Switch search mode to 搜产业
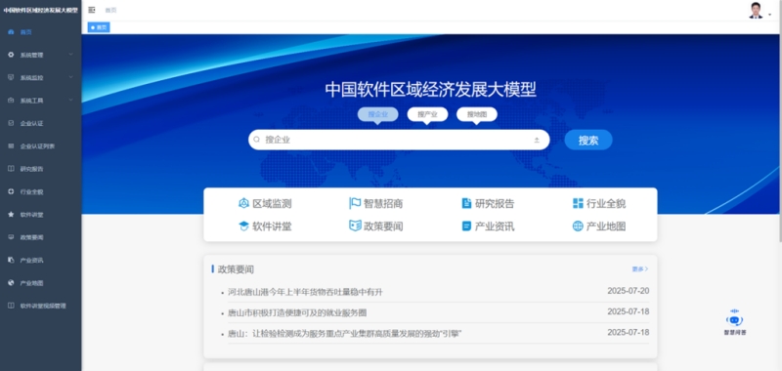This screenshot has height=371, width=782. (427, 114)
